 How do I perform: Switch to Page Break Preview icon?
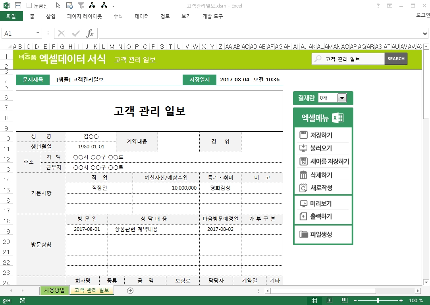[x=345, y=301]
